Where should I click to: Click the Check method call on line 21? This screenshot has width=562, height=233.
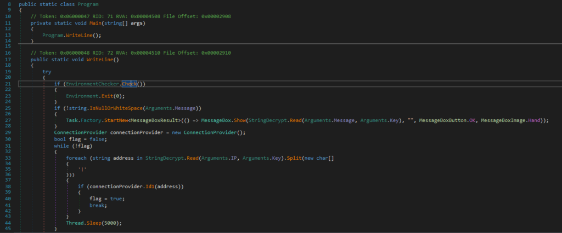(x=129, y=84)
